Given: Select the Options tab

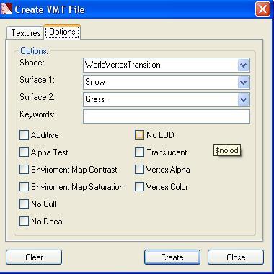Looking at the screenshot, I should click(62, 32).
